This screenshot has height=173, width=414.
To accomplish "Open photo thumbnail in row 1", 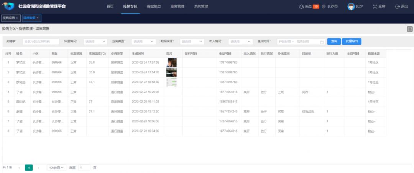I will tap(171, 63).
